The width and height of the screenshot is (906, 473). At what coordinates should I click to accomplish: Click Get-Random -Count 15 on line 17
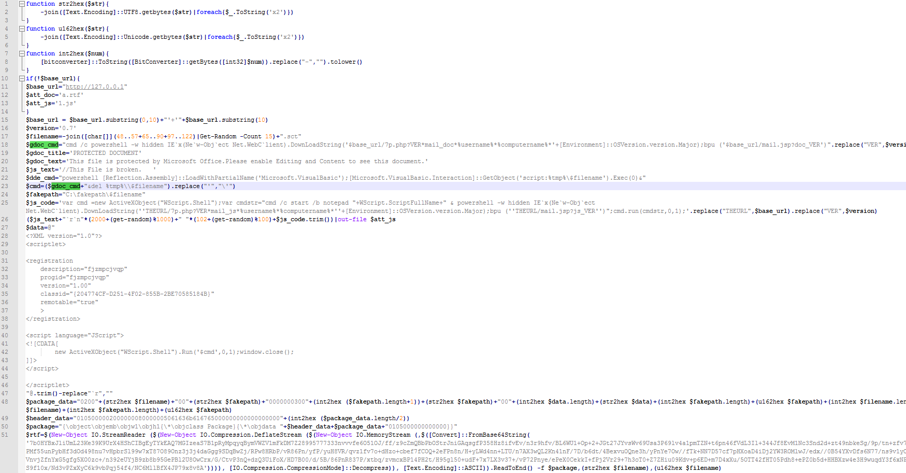pos(237,136)
